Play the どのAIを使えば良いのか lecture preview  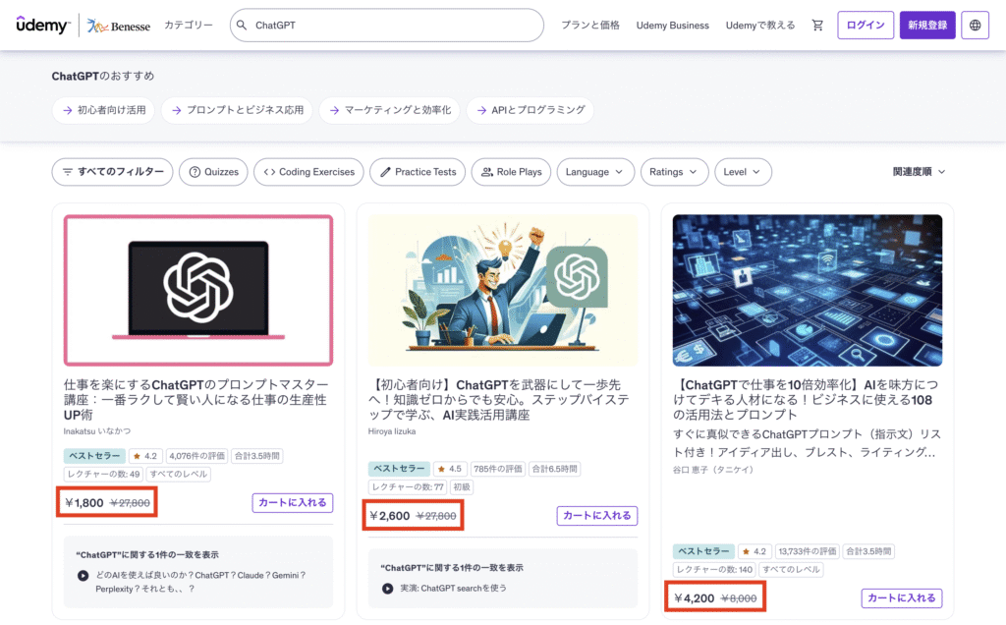83,576
